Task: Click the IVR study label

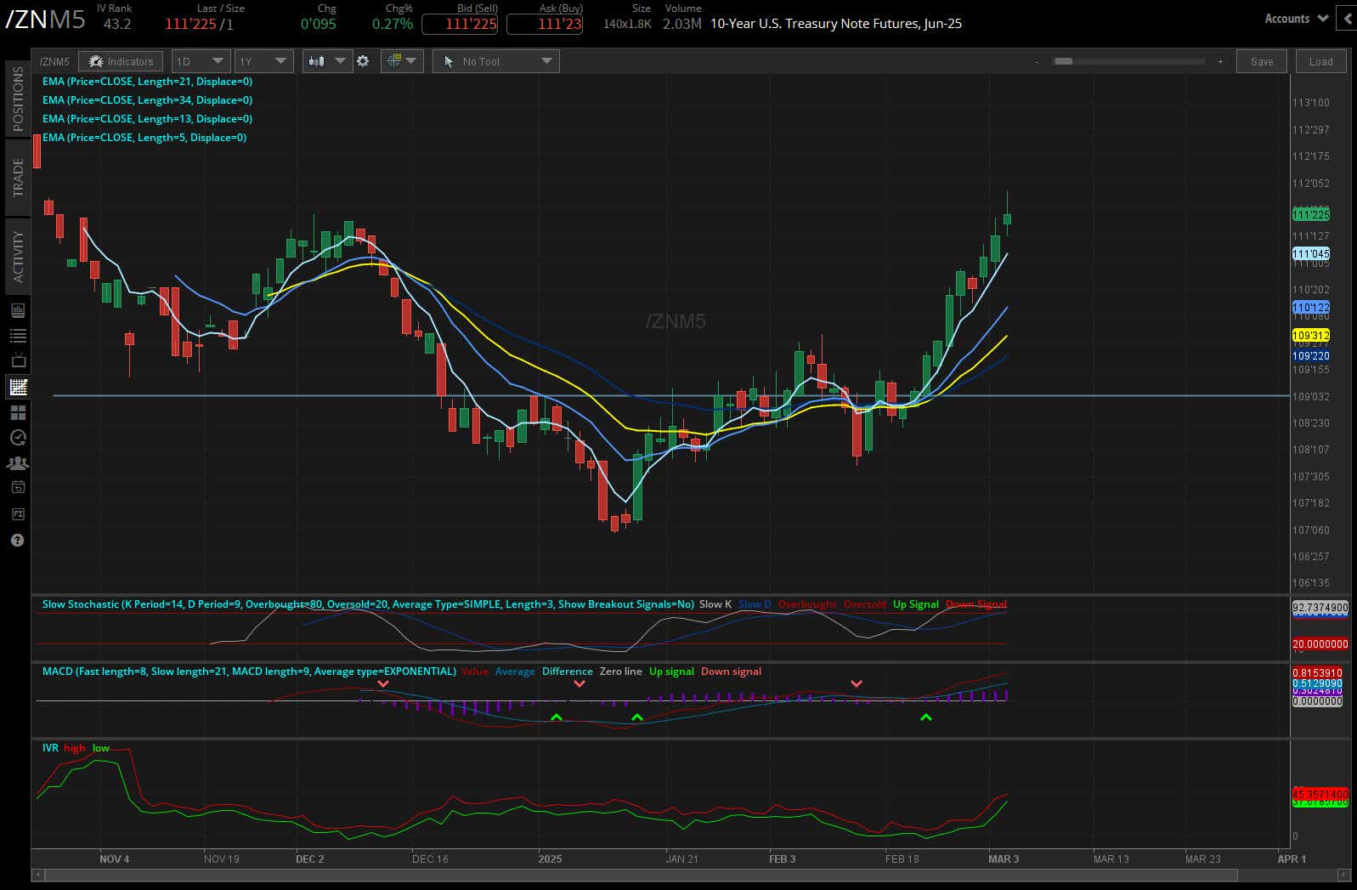Action: (50, 748)
